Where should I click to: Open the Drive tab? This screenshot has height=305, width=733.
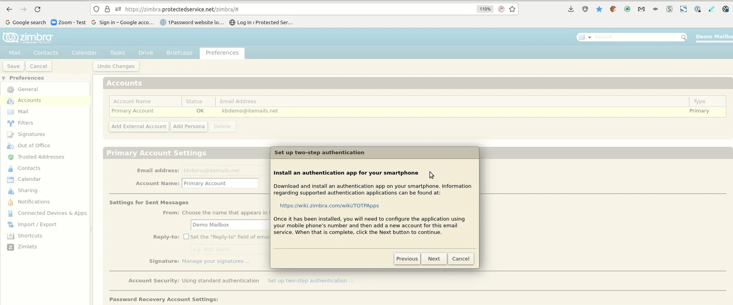coord(146,53)
